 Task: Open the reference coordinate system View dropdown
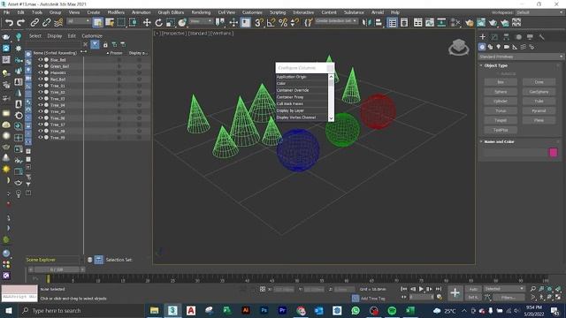[x=201, y=21]
